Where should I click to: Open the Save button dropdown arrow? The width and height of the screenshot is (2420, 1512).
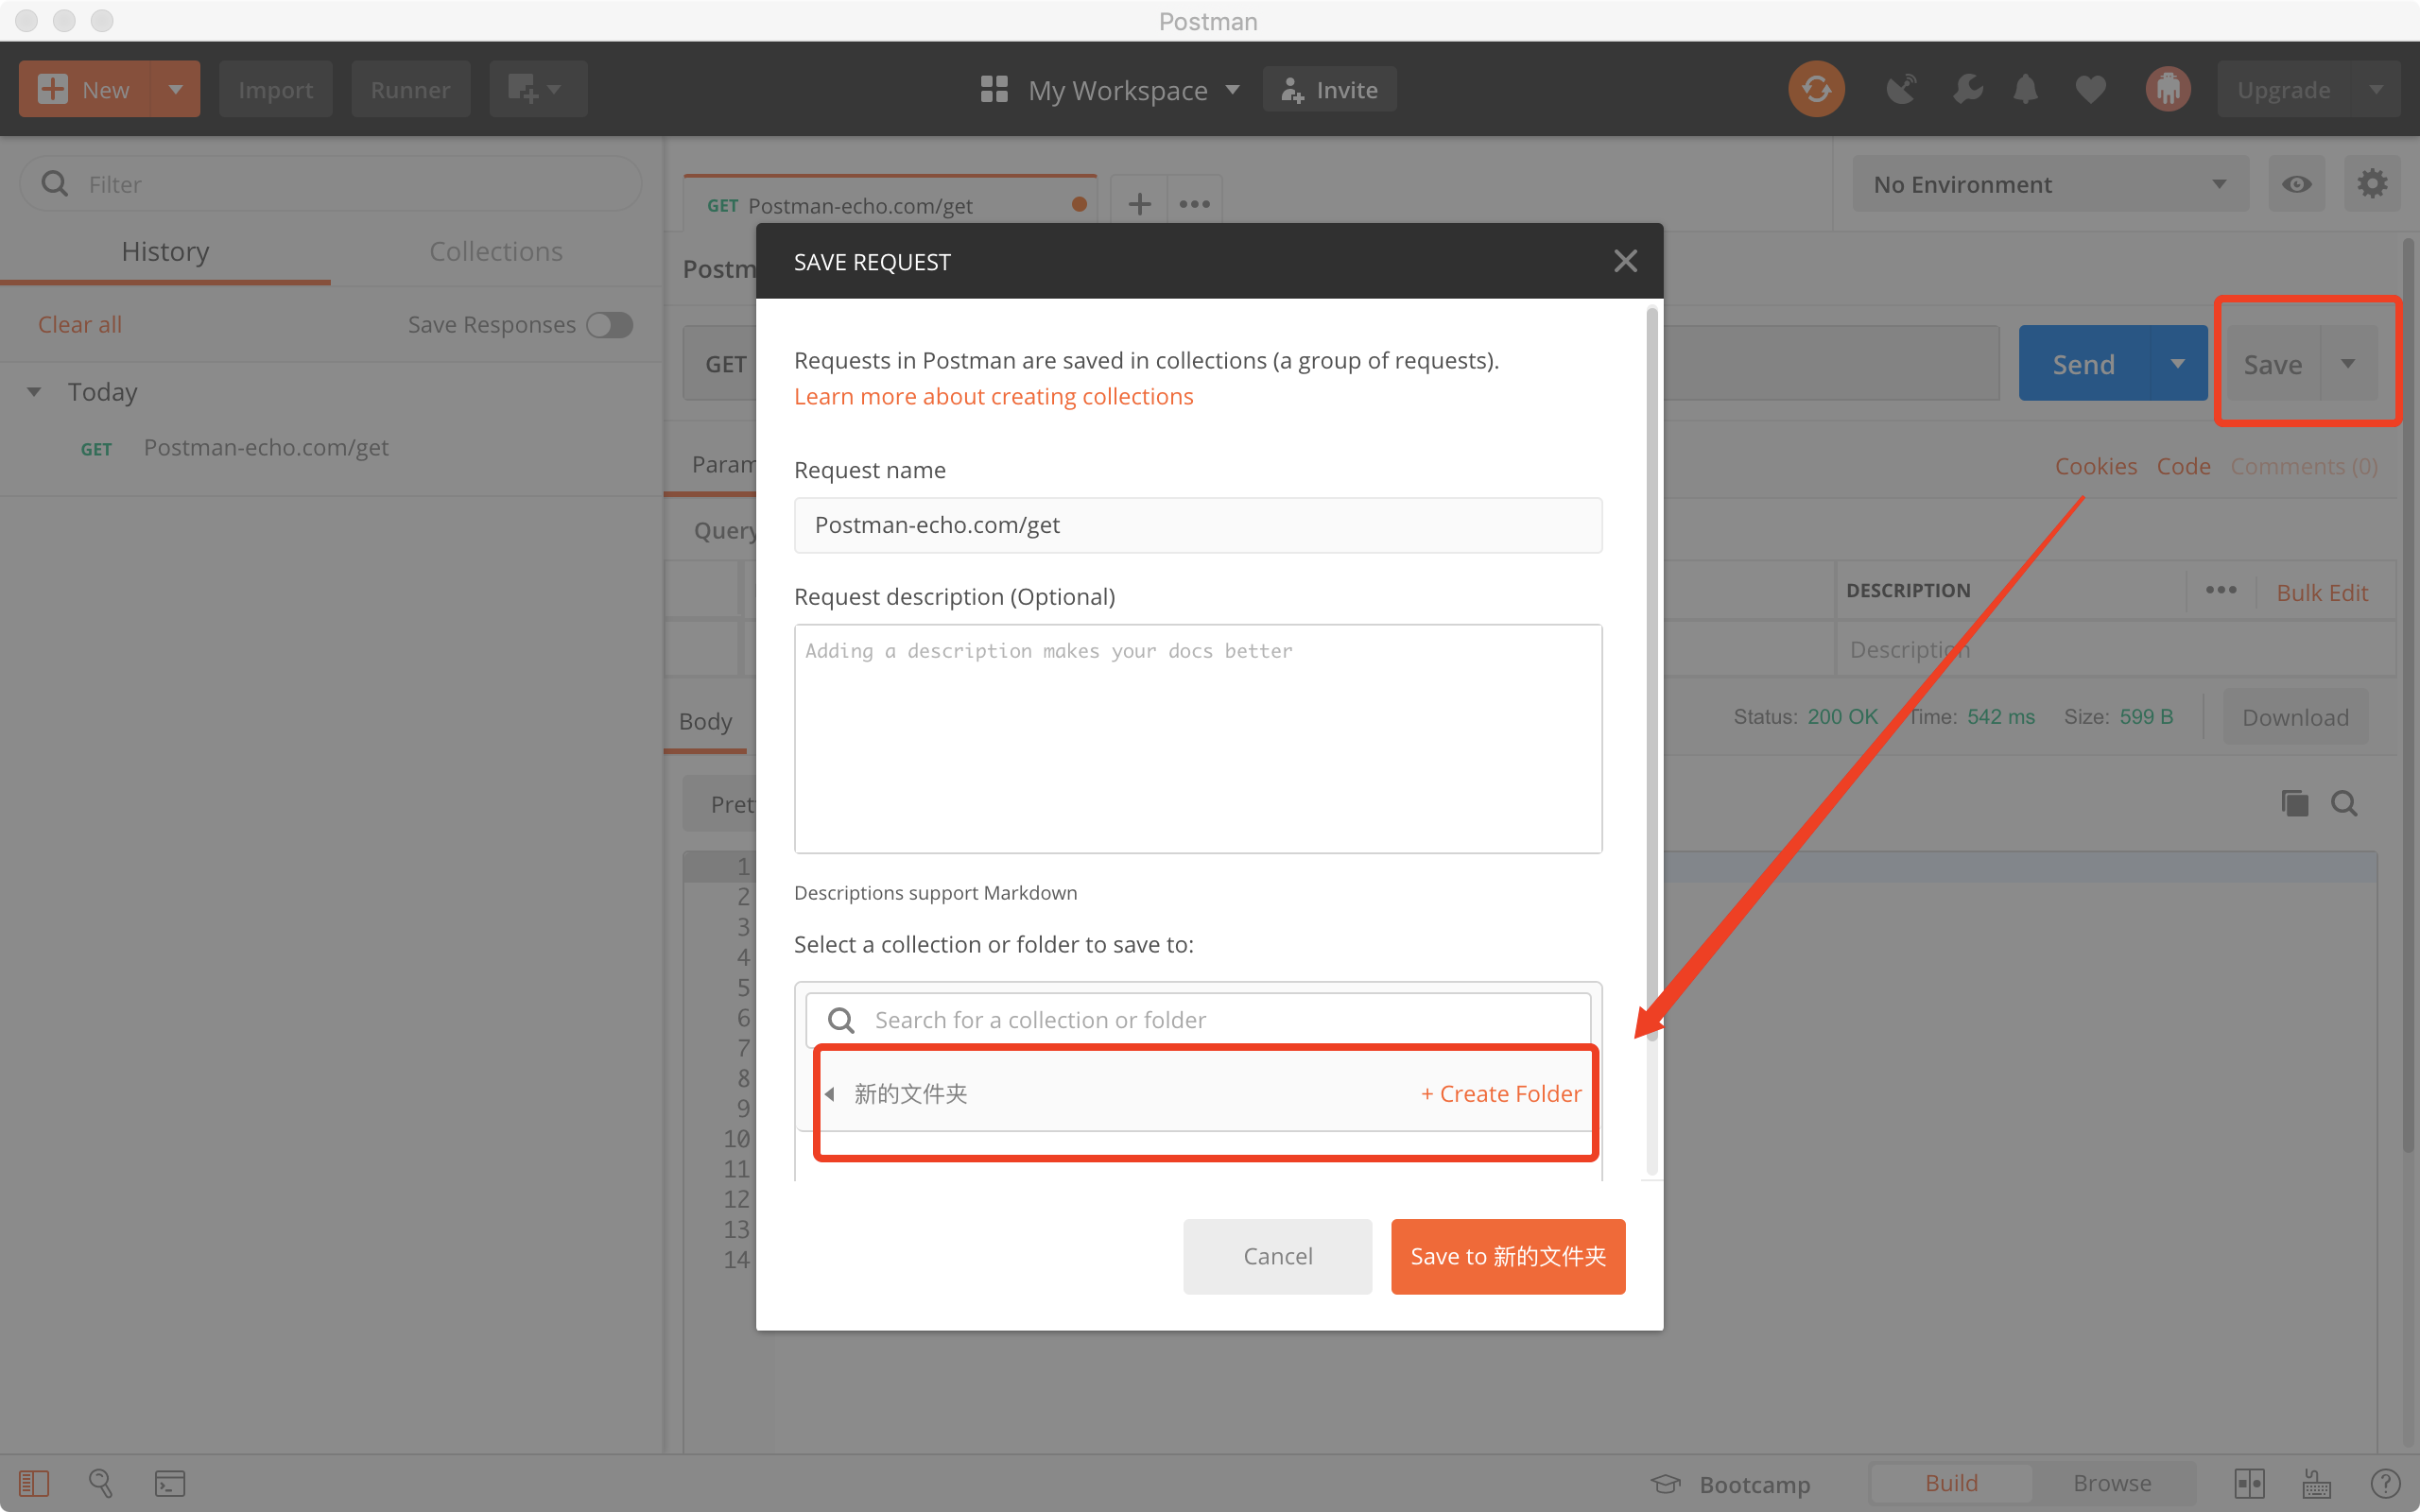tap(2348, 363)
